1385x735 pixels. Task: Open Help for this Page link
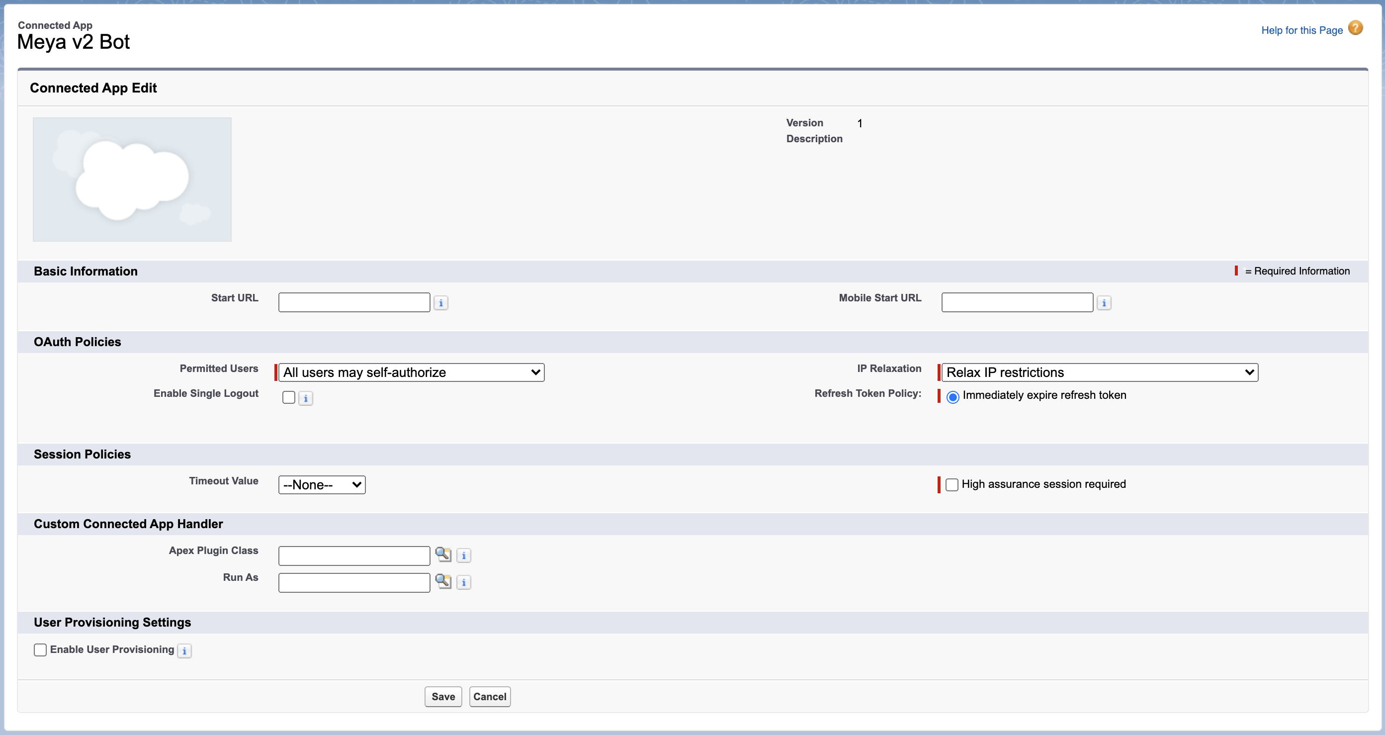(1301, 30)
